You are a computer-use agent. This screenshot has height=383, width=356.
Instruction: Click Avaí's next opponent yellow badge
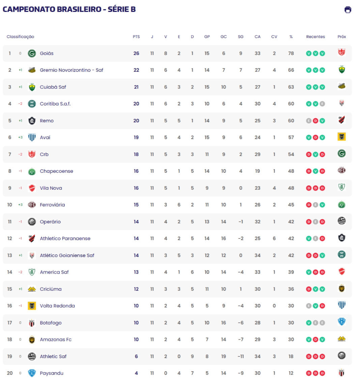click(342, 136)
